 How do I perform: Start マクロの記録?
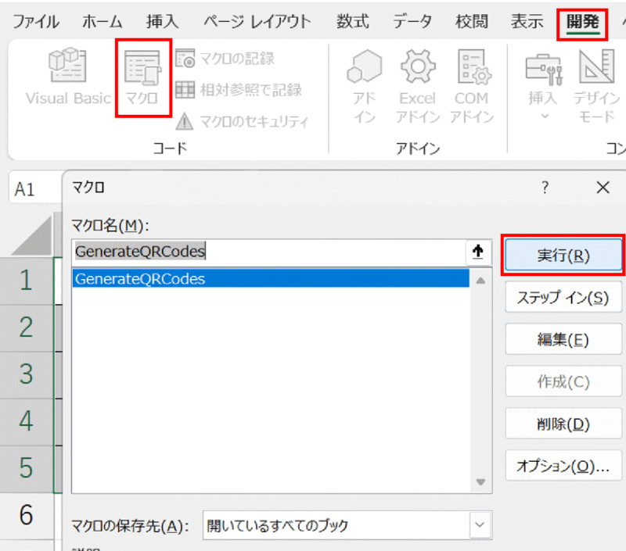[x=225, y=59]
